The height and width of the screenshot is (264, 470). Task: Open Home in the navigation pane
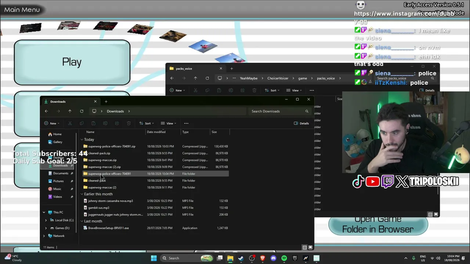coord(57,134)
